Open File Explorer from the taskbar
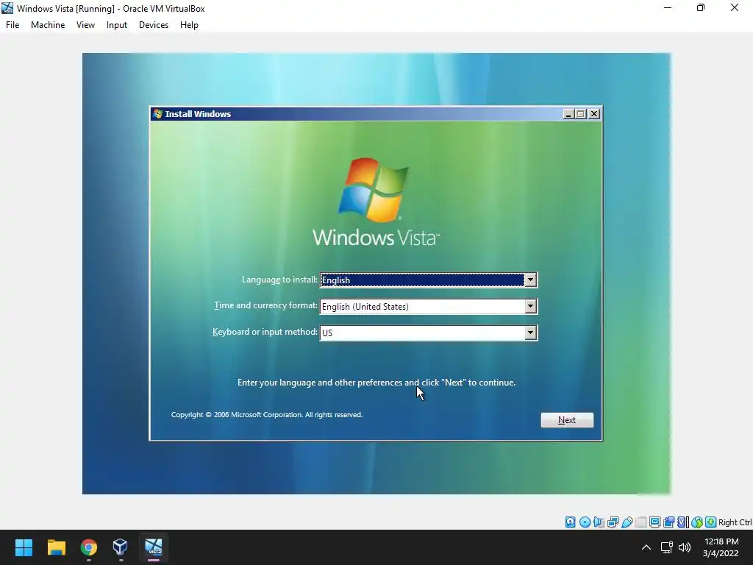This screenshot has width=753, height=565. coord(56,547)
